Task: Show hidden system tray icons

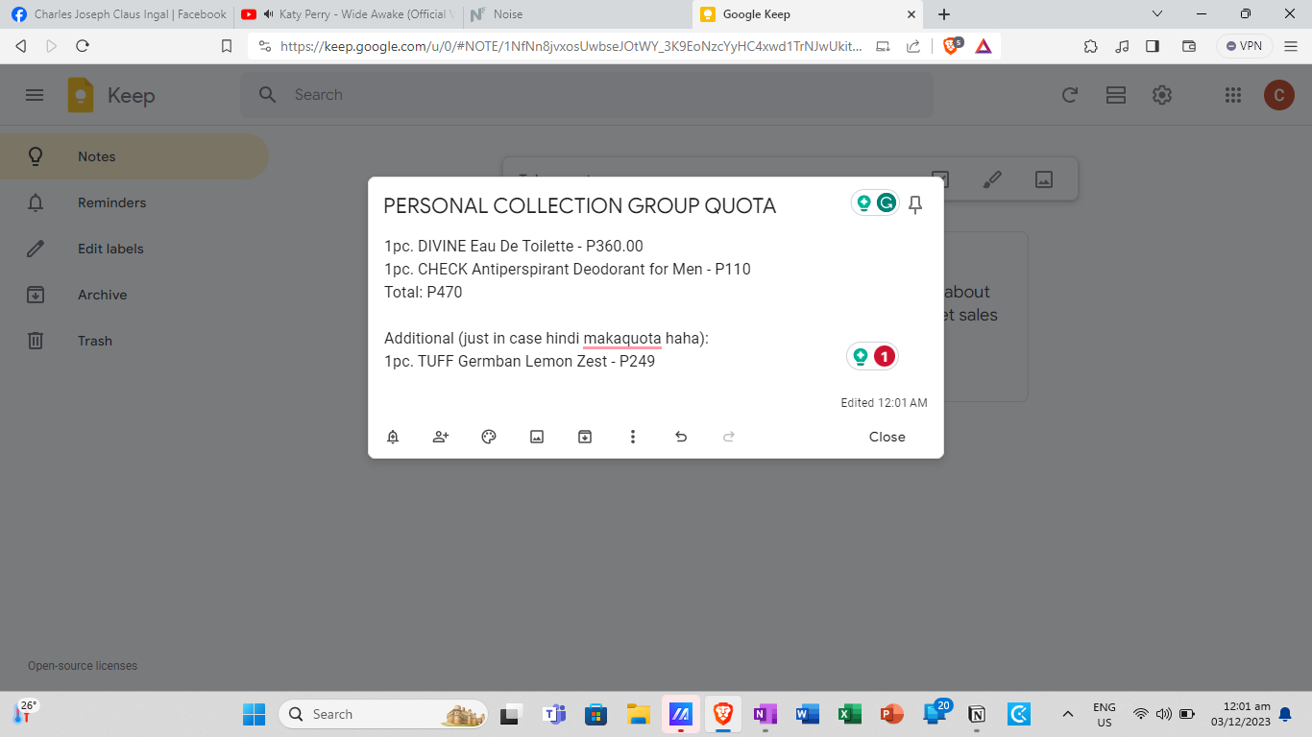Action: tap(1068, 714)
